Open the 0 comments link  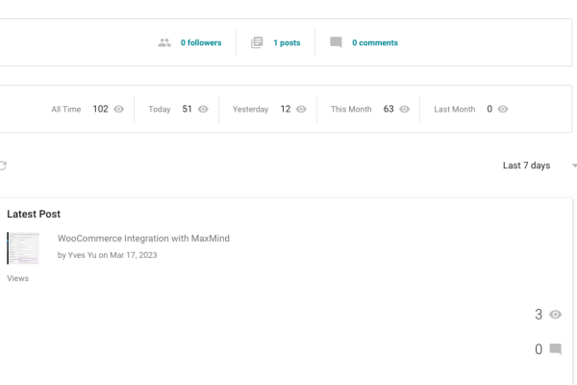(375, 42)
